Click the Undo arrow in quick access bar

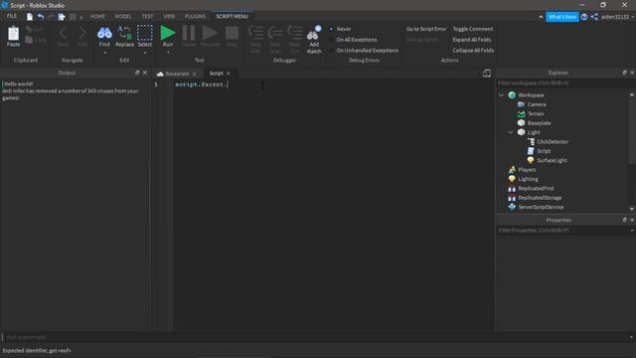click(x=41, y=17)
